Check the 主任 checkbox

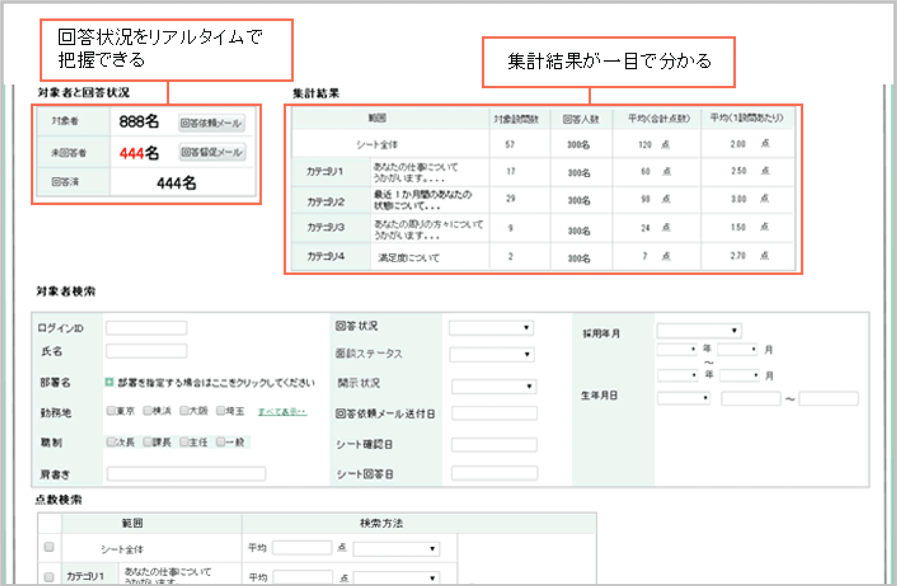pyautogui.click(x=184, y=442)
